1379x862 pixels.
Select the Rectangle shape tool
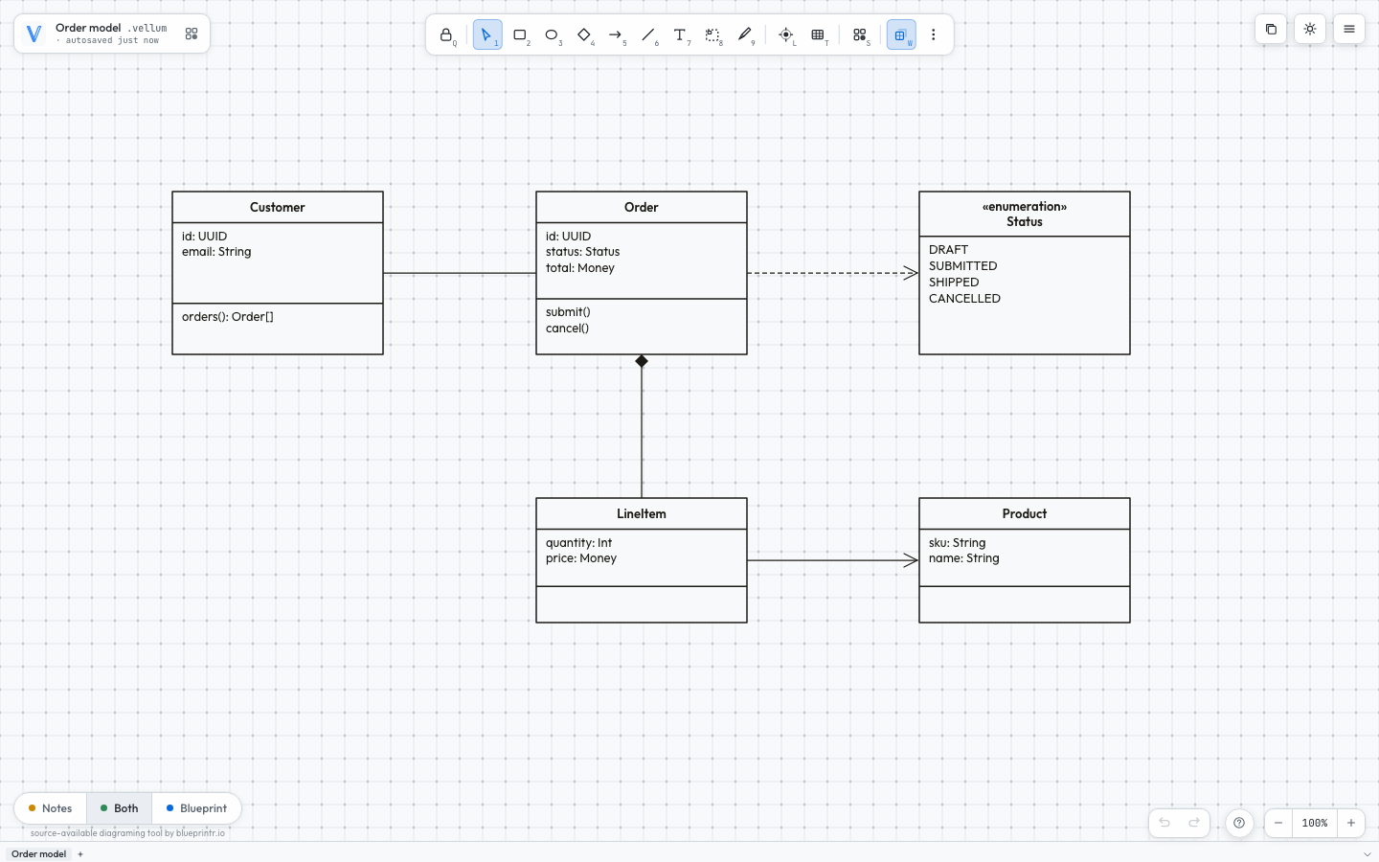[x=520, y=35]
